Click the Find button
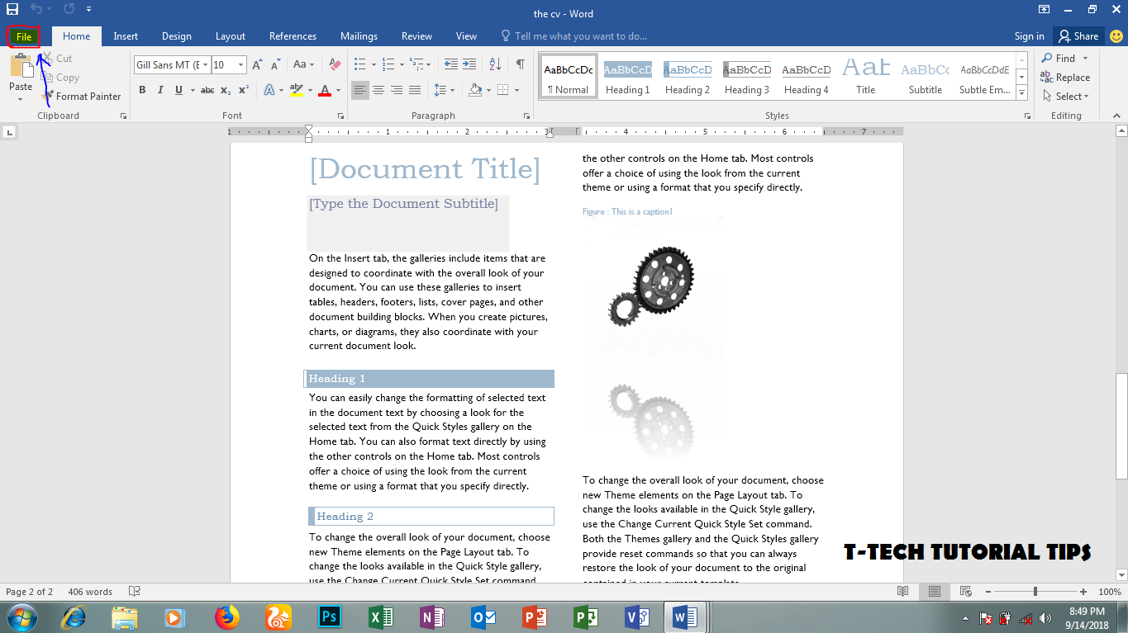This screenshot has height=633, width=1128. tap(1066, 59)
